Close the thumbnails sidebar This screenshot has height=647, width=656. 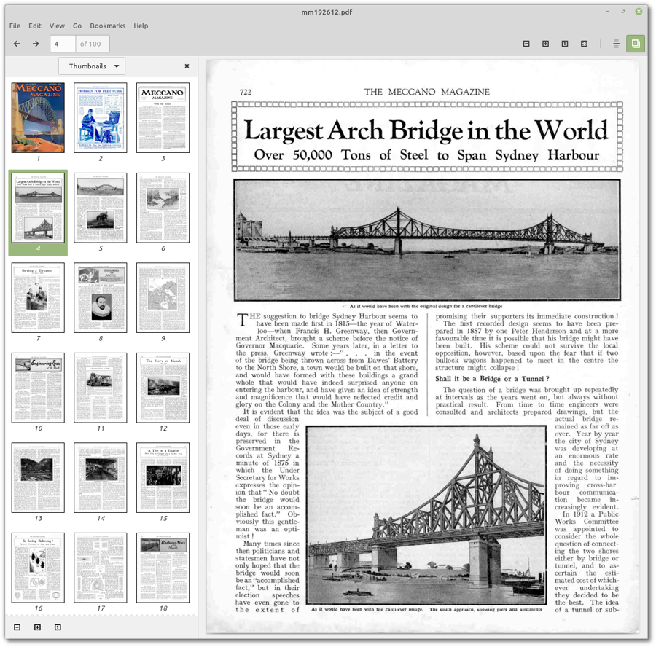(x=187, y=66)
